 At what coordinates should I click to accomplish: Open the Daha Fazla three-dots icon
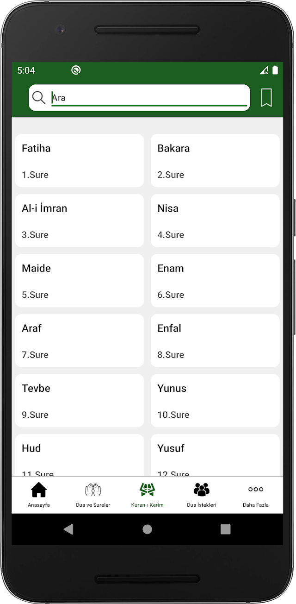point(256,489)
